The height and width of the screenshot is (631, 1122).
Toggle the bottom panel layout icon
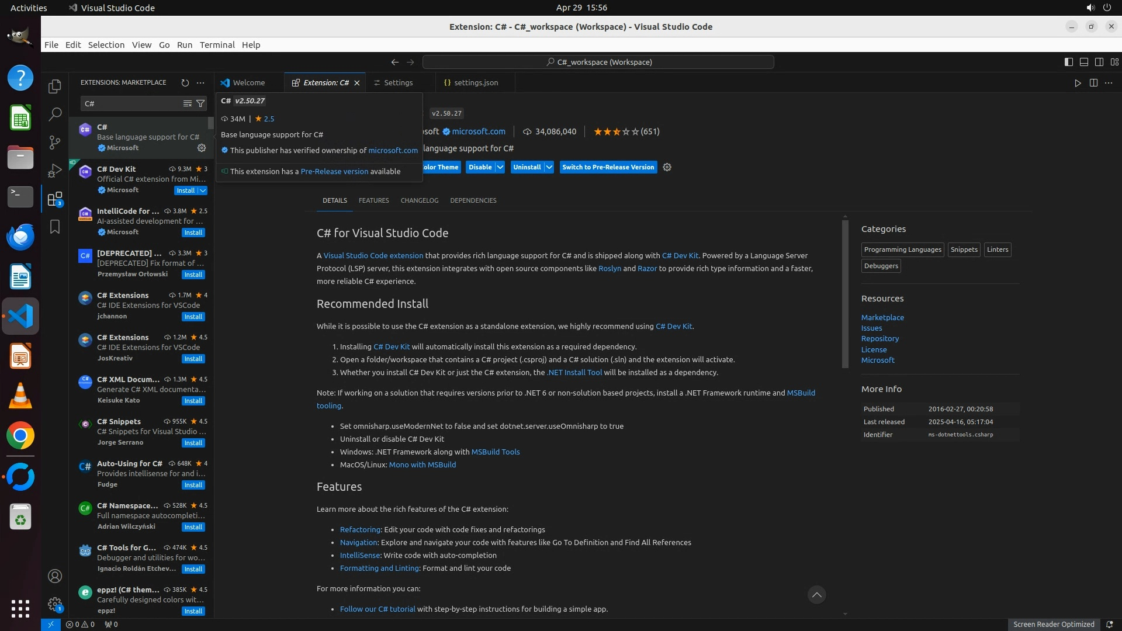pyautogui.click(x=1084, y=62)
